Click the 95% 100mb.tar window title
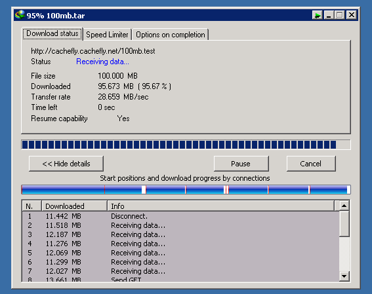Viewport: 372px width, 294px height. [x=56, y=16]
